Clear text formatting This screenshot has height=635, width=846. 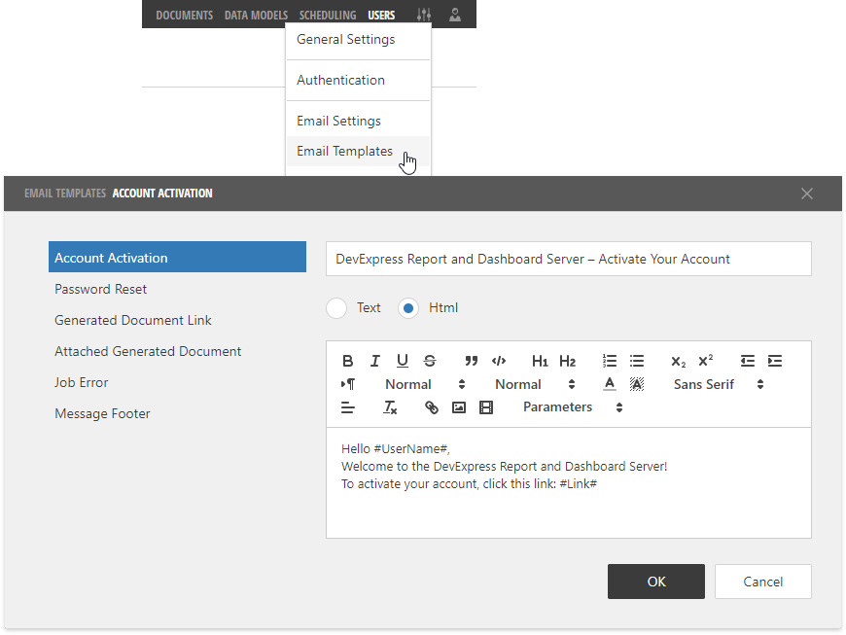pyautogui.click(x=390, y=407)
